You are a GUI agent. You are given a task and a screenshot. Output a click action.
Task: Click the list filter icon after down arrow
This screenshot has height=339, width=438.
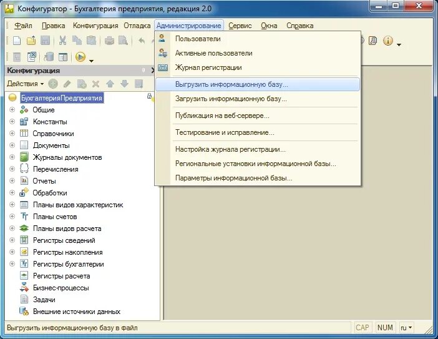[139, 84]
